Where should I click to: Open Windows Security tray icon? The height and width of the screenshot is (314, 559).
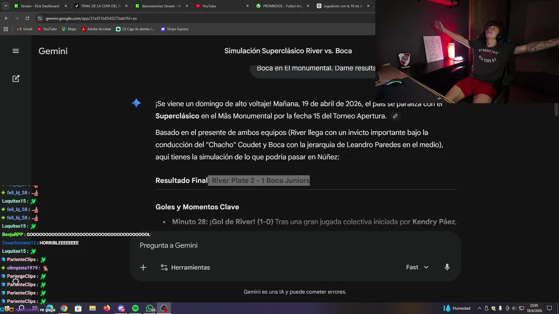click(493, 308)
